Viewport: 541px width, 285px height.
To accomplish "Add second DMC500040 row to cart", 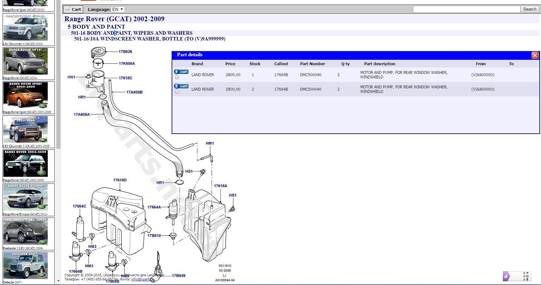I will [181, 86].
